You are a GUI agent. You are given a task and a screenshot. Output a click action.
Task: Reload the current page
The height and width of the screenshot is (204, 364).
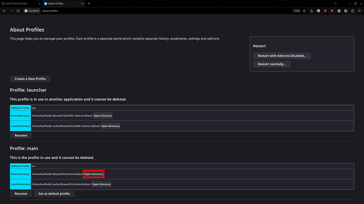18,11
